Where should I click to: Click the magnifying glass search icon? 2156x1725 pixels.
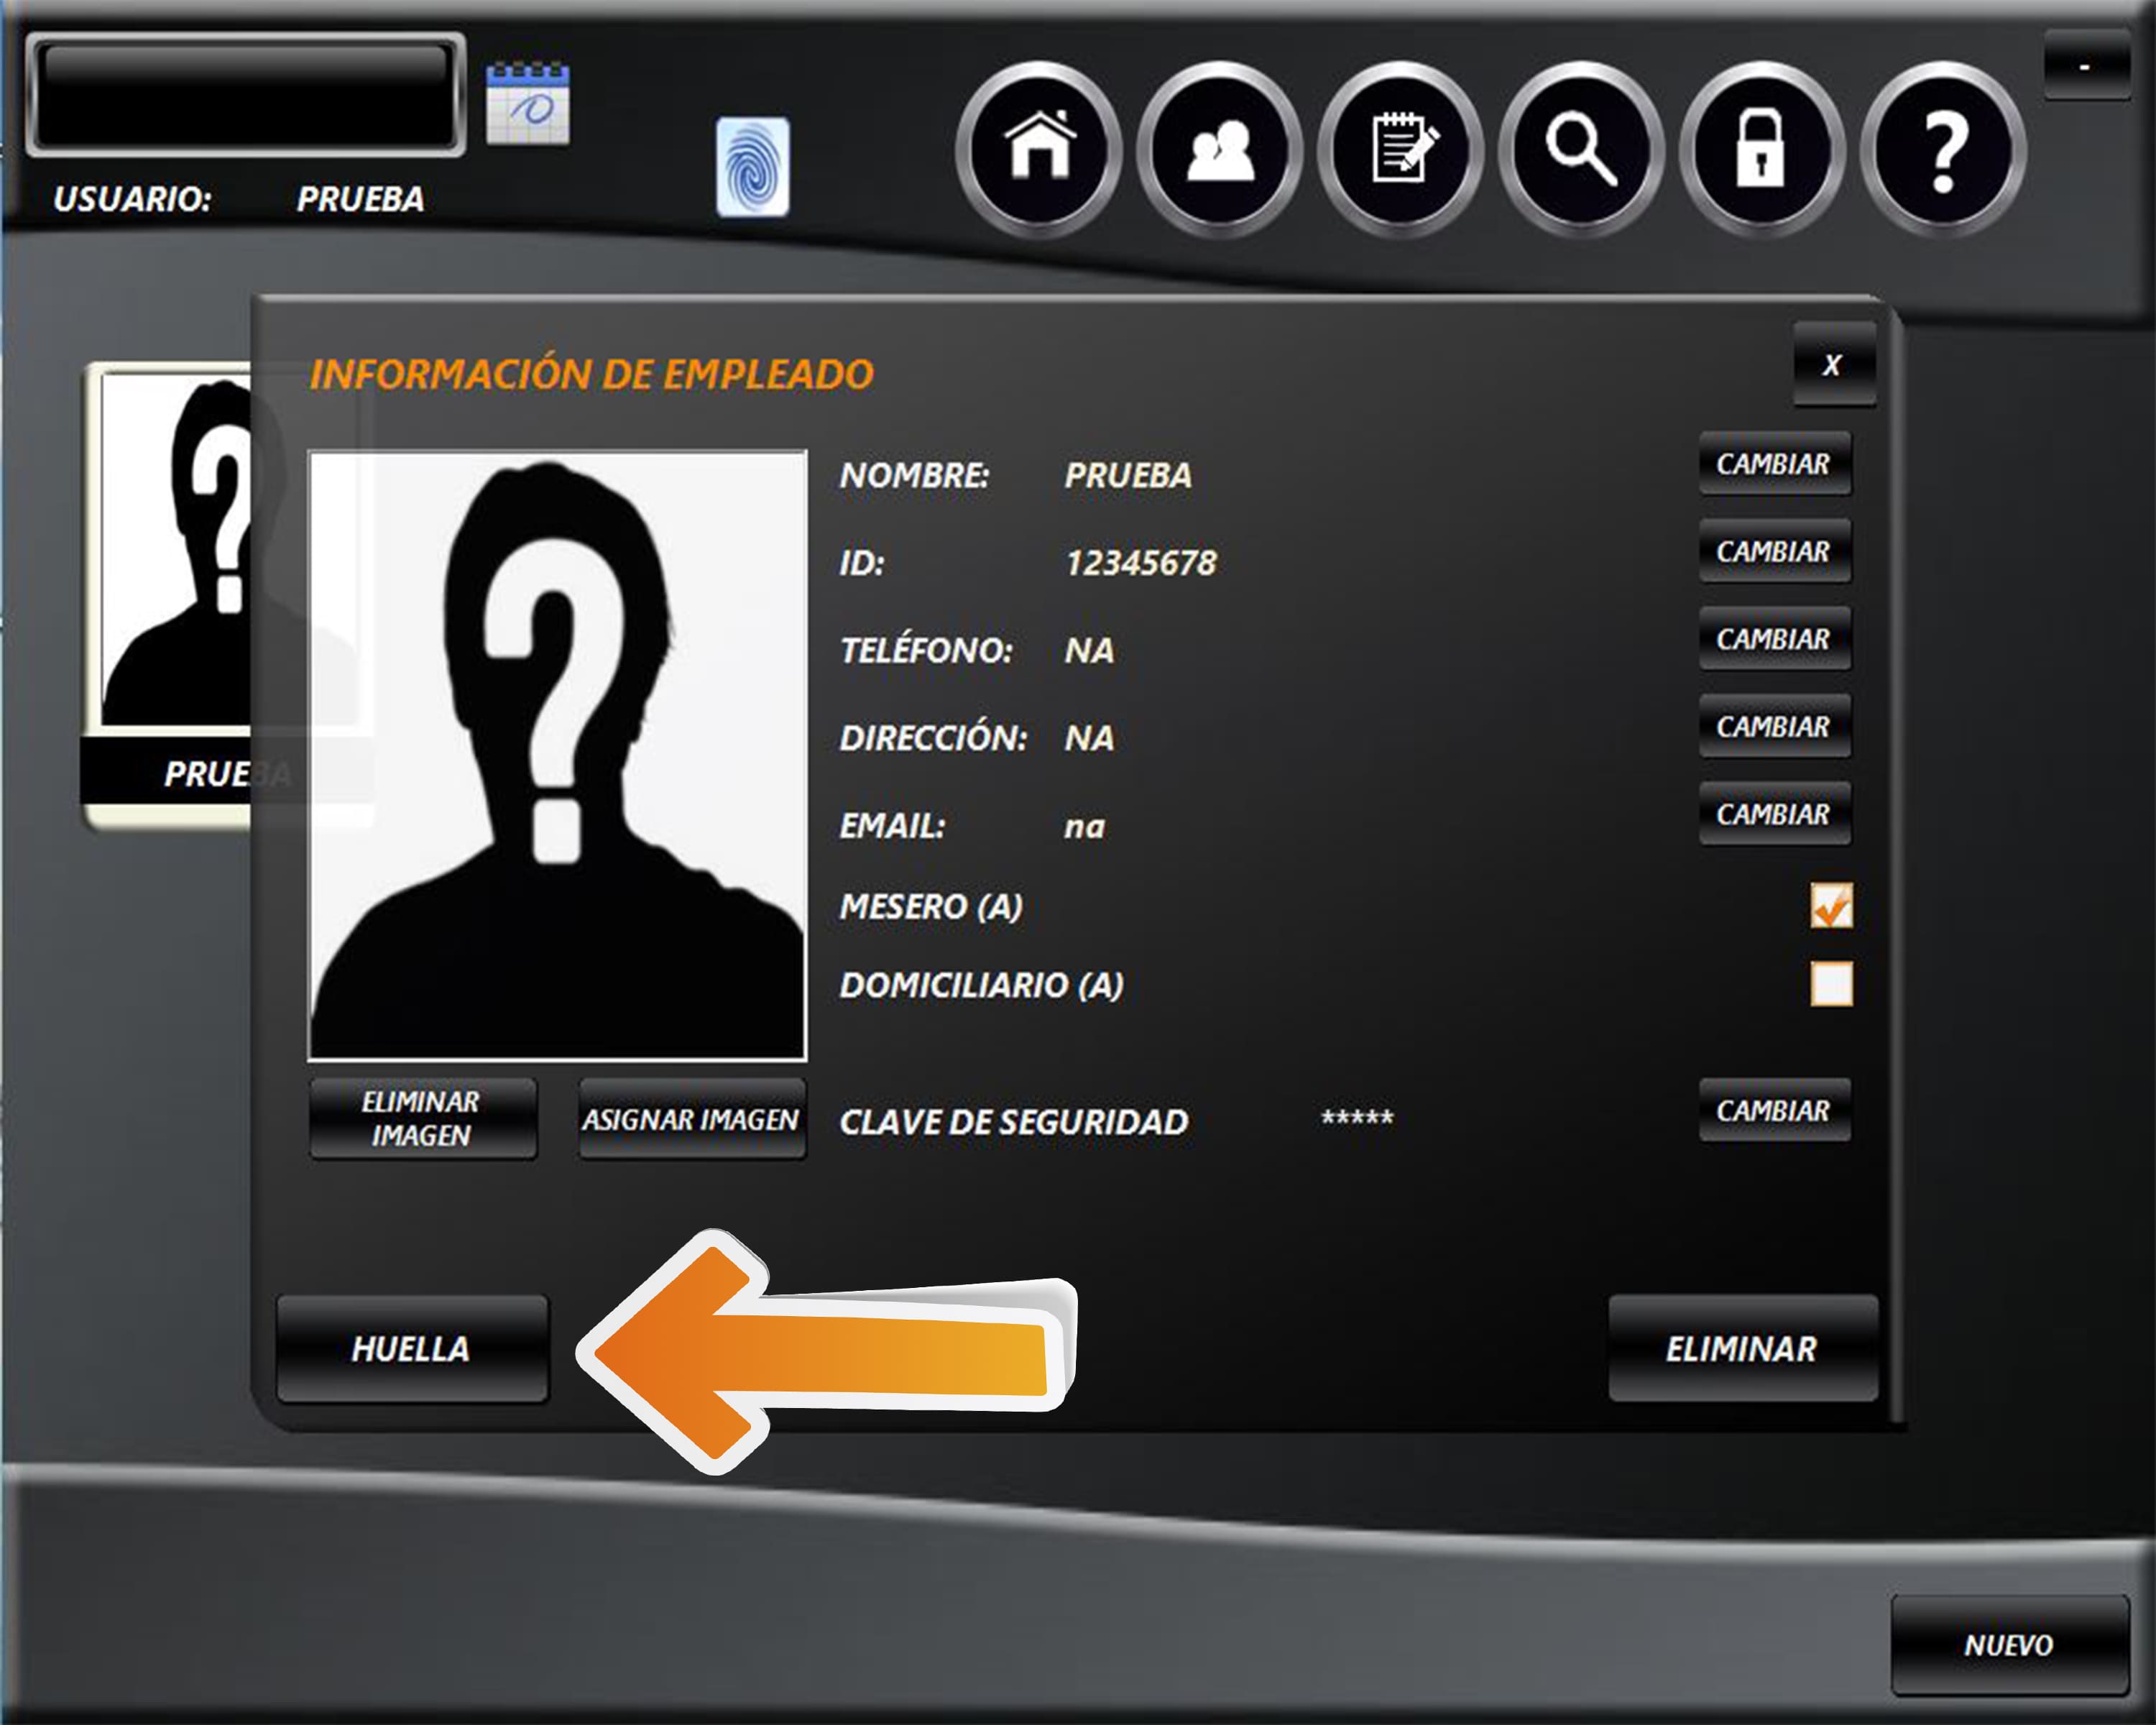tap(1581, 149)
